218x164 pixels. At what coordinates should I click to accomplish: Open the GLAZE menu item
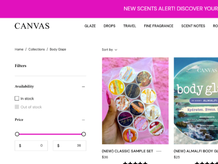tap(90, 26)
